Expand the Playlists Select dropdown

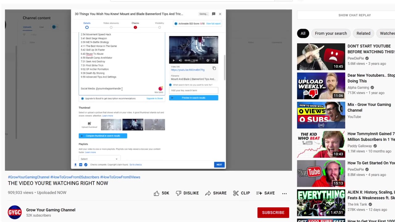99,159
